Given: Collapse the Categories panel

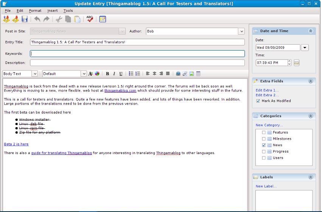Looking at the screenshot, I should (x=311, y=116).
